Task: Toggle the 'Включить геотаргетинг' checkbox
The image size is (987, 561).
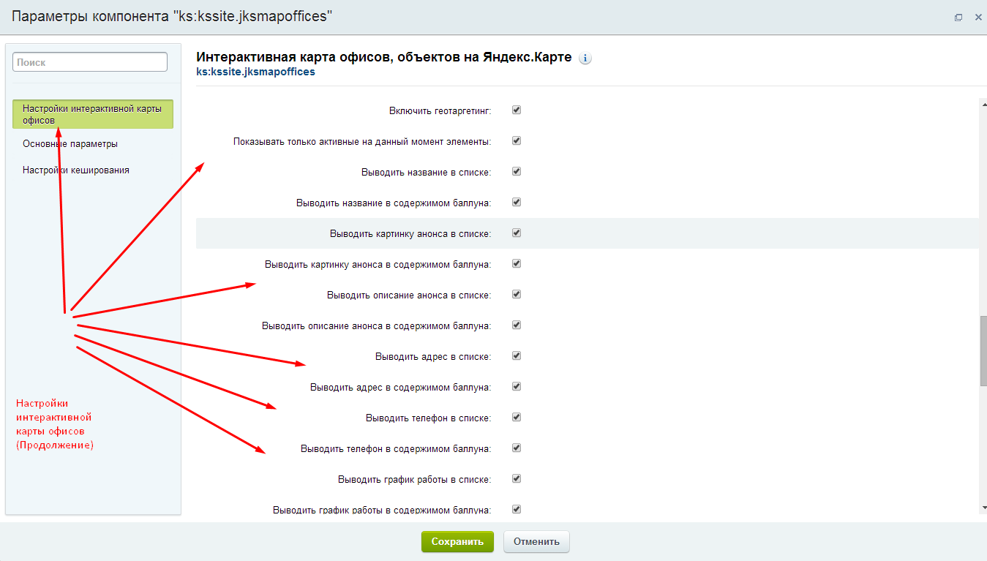Action: [517, 110]
